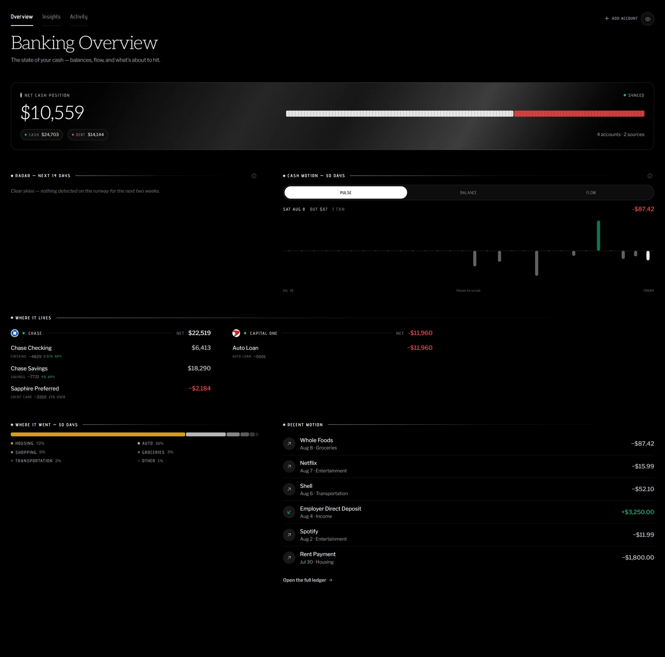
Task: Toggle balance visibility with the eye icon
Action: coord(647,19)
